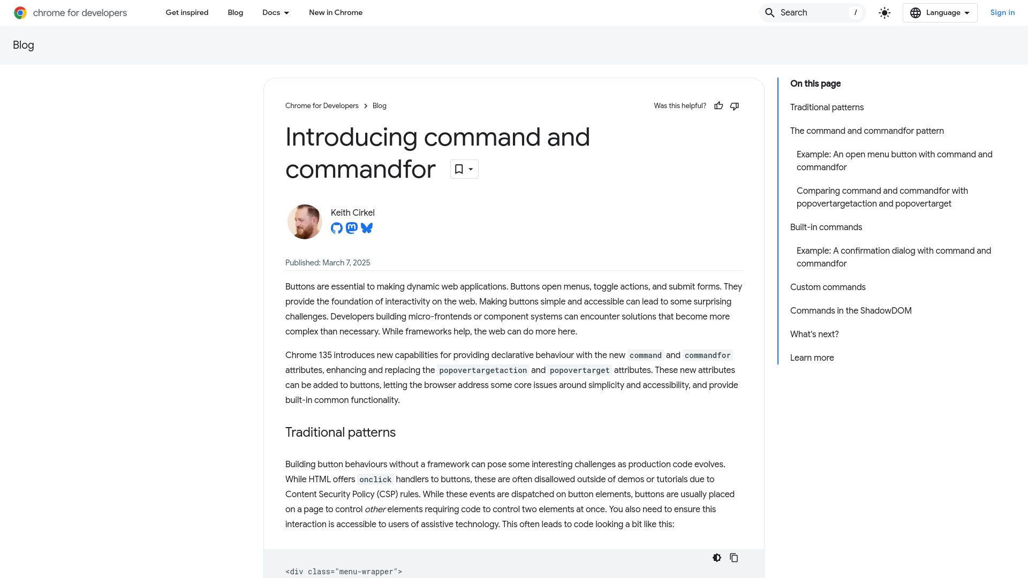Viewport: 1028px width, 578px height.
Task: Jump to Comparing with popovertarget section
Action: [x=882, y=197]
